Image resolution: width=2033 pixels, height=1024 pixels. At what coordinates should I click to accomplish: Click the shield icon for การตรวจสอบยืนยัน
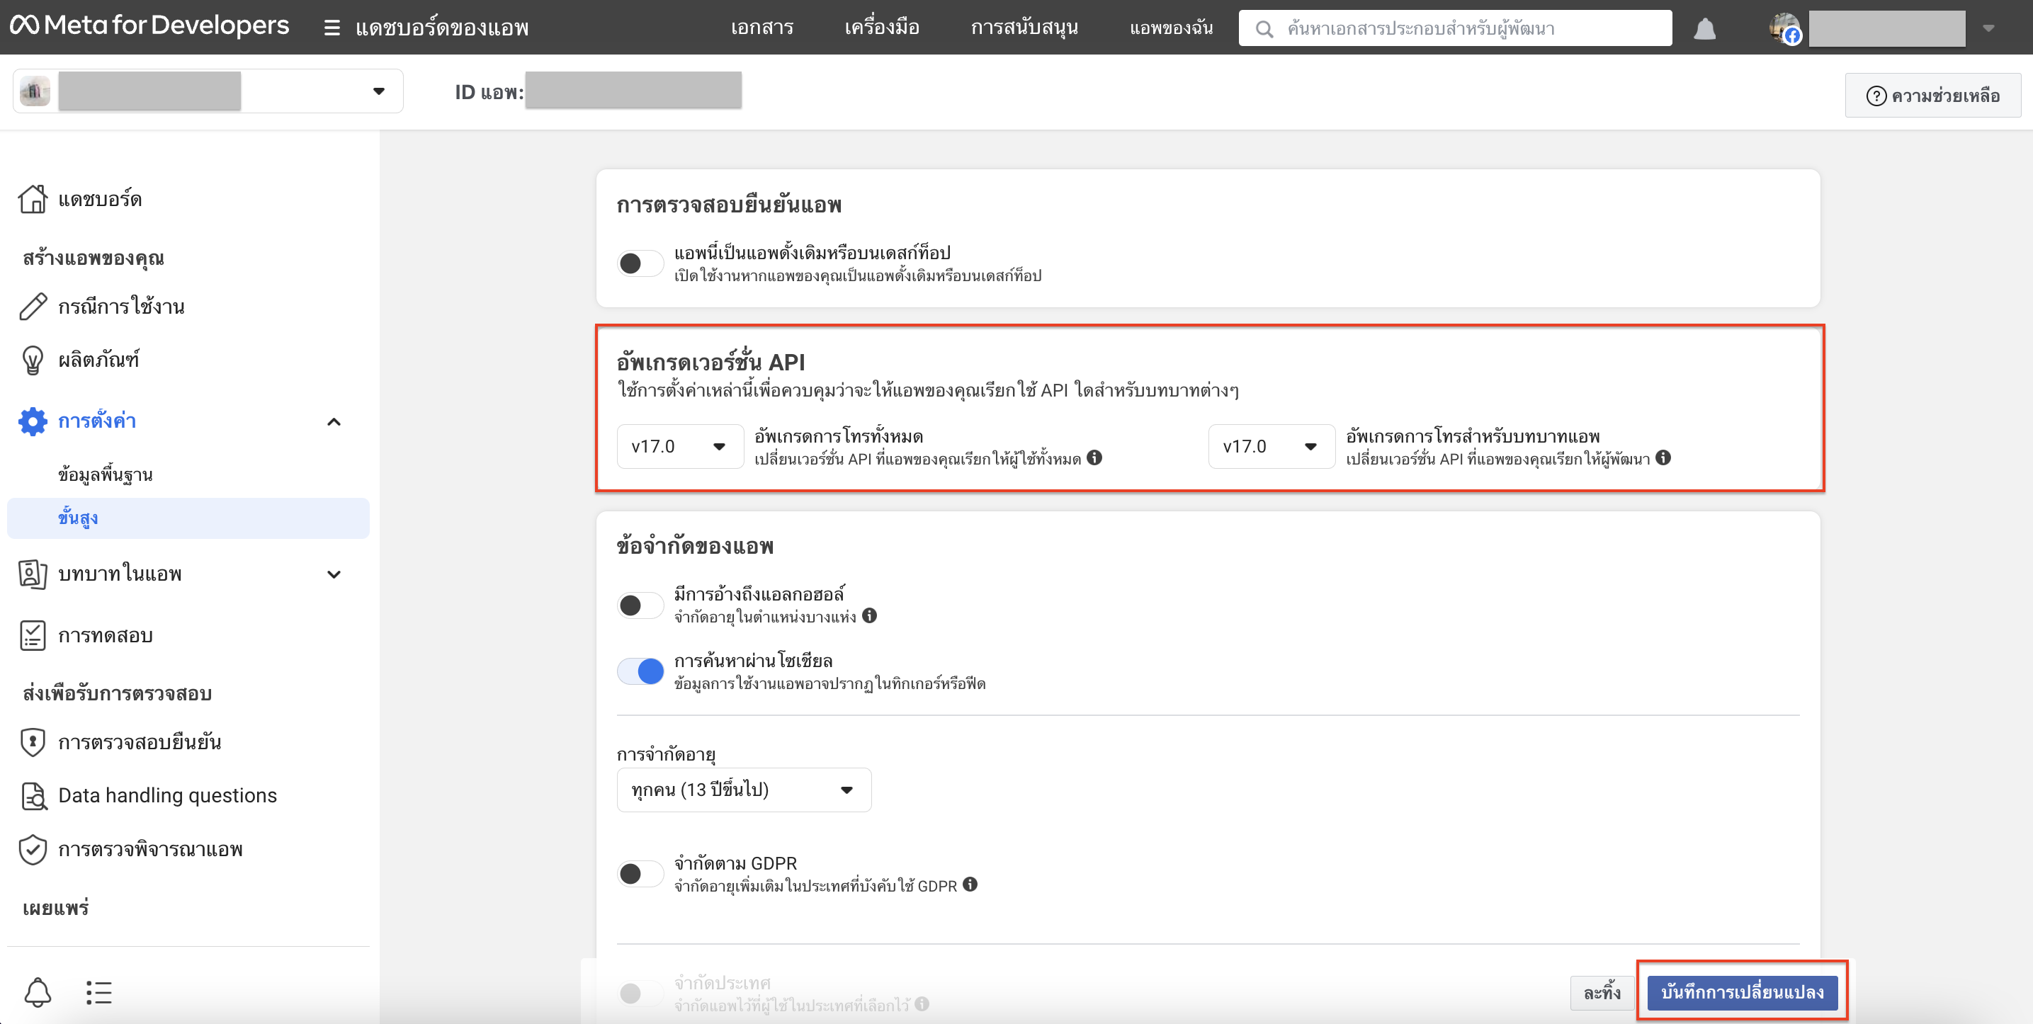(33, 741)
